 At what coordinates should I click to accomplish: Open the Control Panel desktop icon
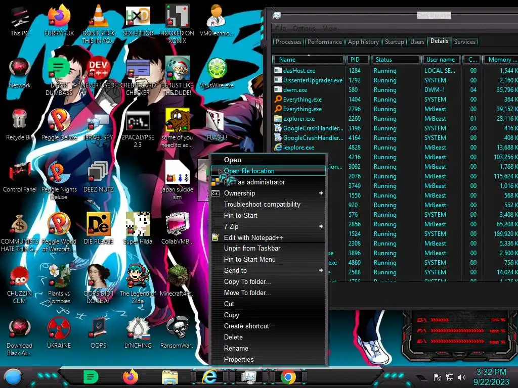click(20, 177)
